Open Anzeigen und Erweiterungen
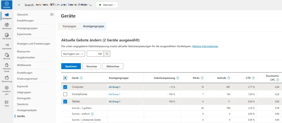 click(x=34, y=44)
